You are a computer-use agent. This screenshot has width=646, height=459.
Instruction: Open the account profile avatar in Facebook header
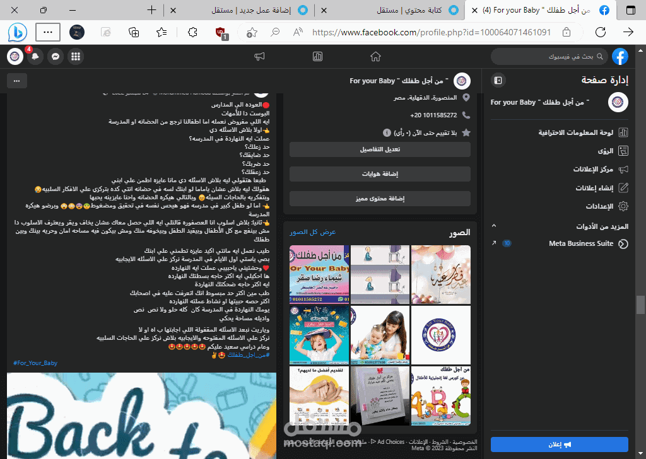(15, 56)
